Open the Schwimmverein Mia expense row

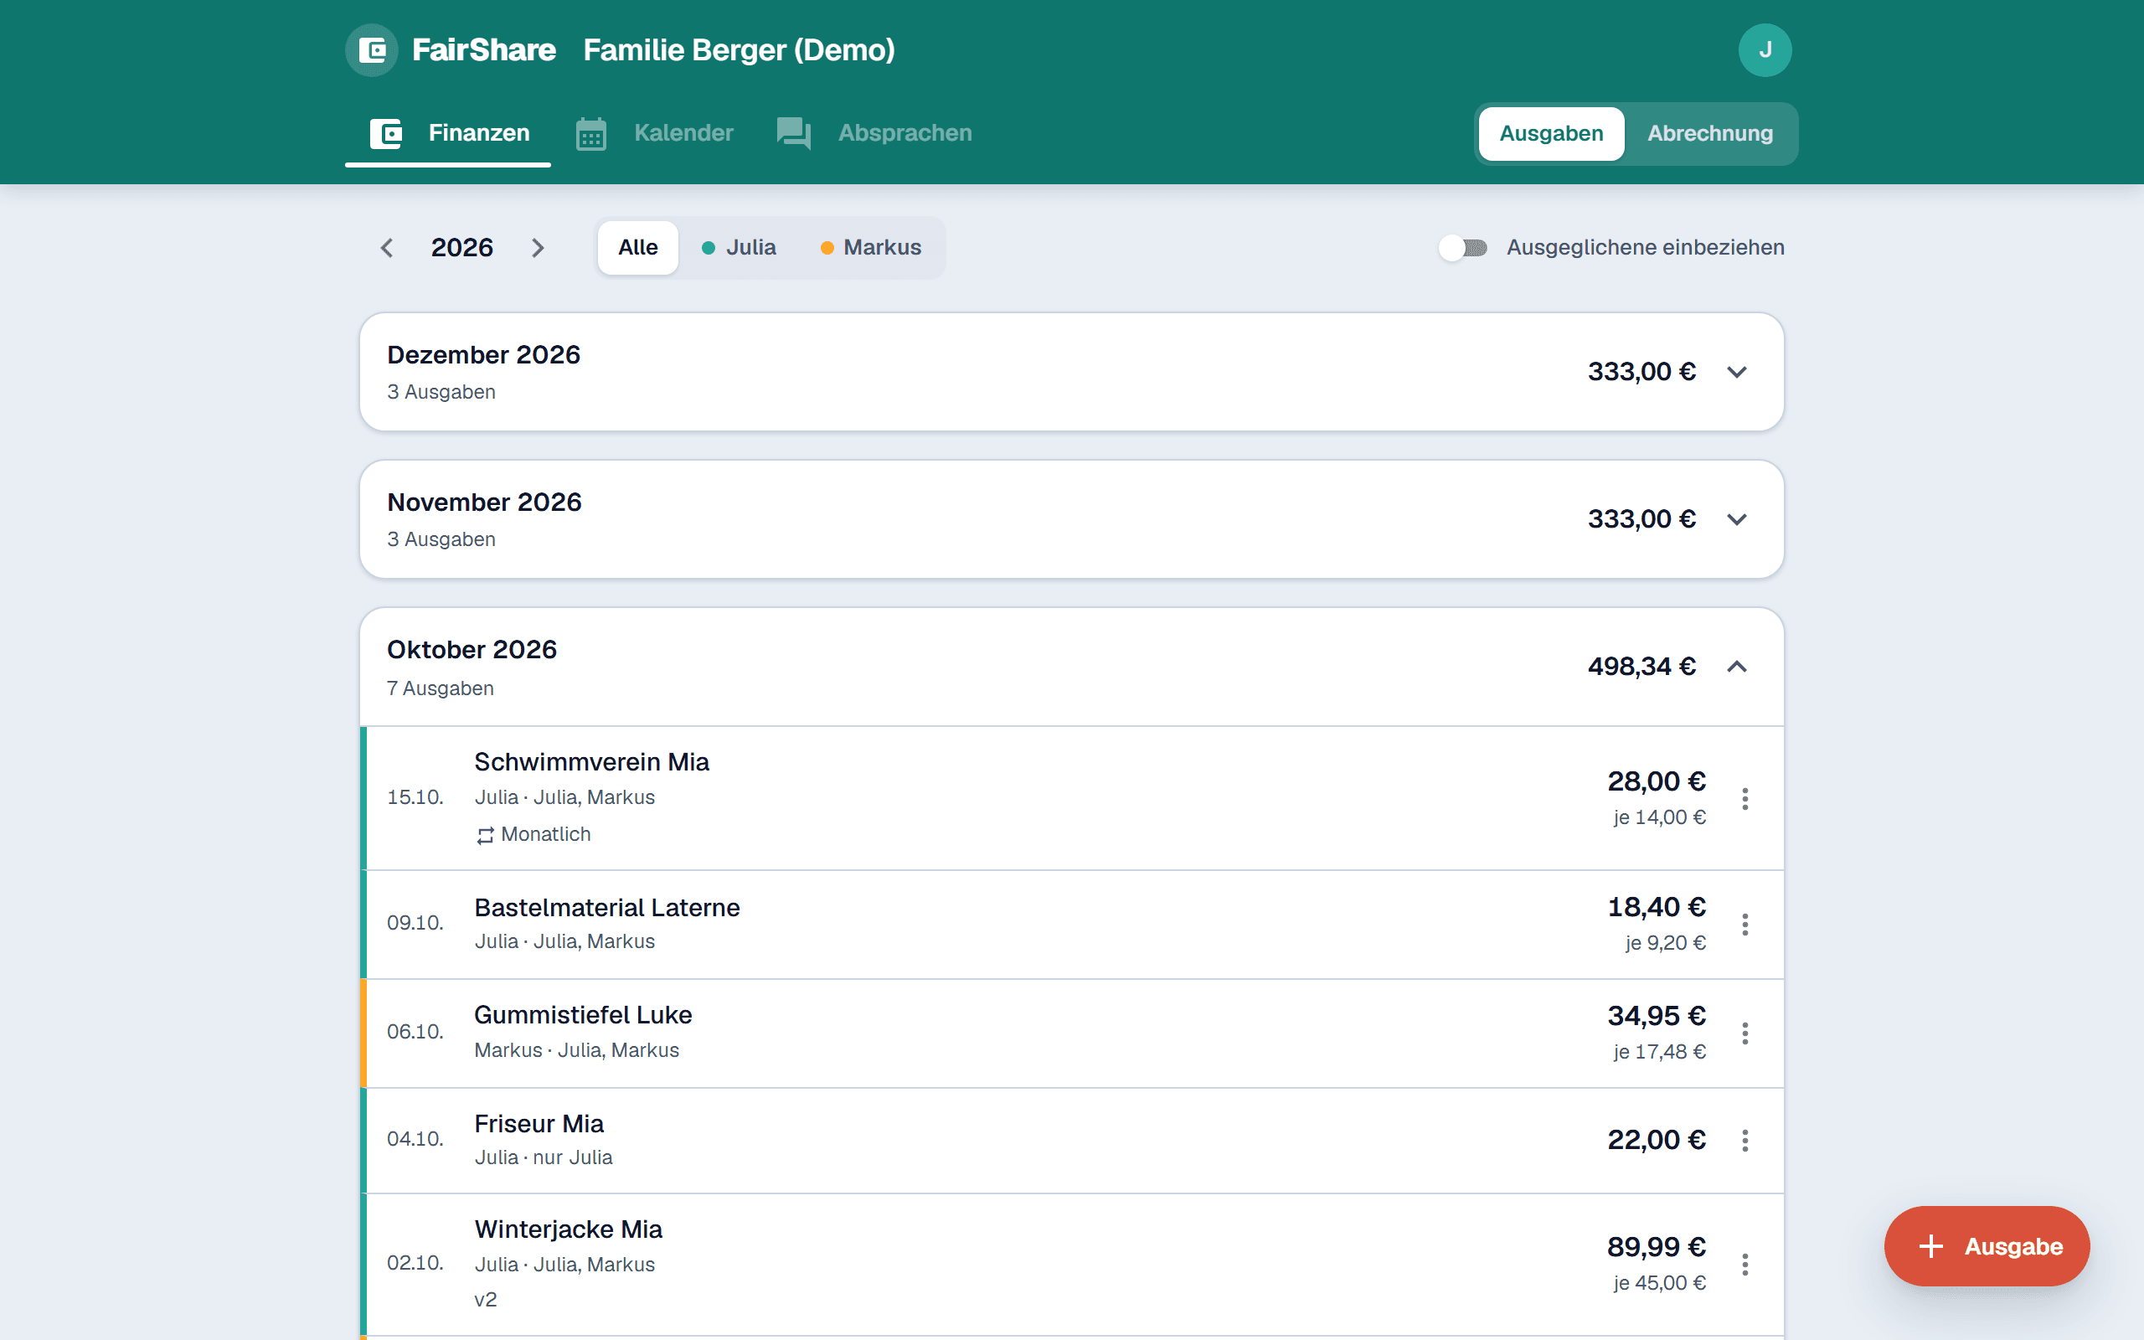[1072, 797]
